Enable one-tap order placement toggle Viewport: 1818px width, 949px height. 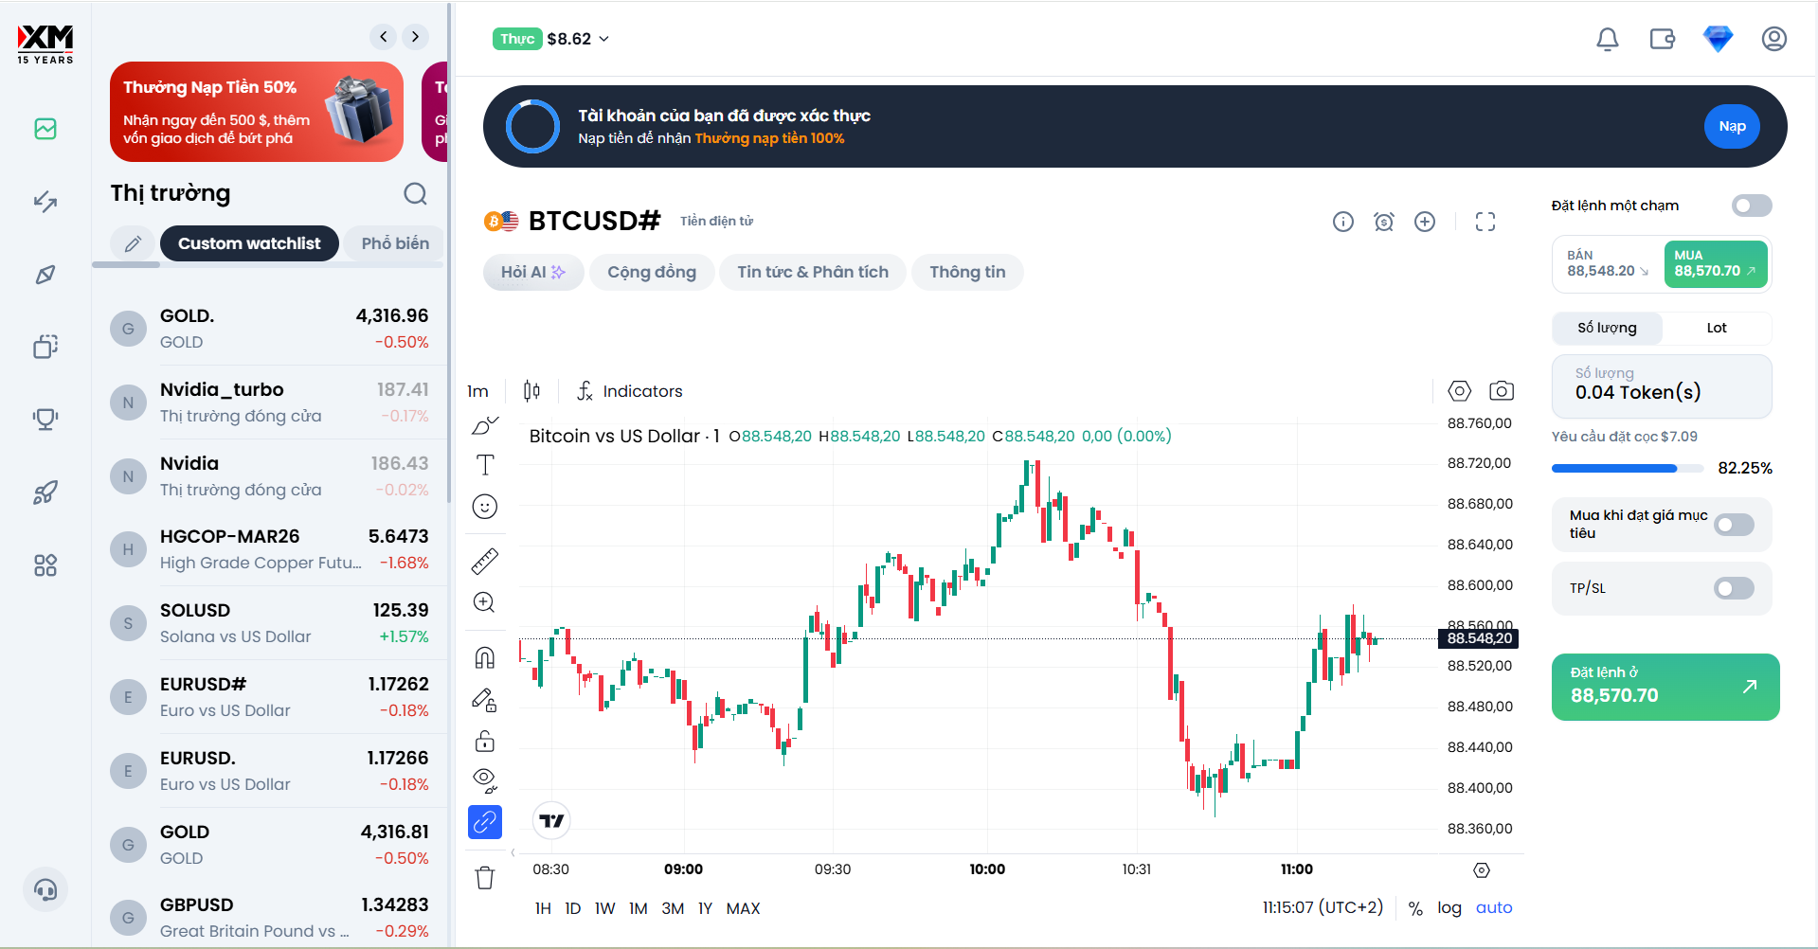point(1752,206)
